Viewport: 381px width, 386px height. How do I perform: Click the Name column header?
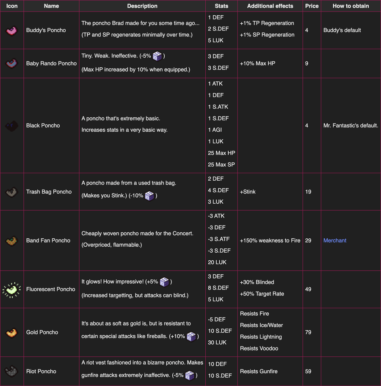pos(52,6)
